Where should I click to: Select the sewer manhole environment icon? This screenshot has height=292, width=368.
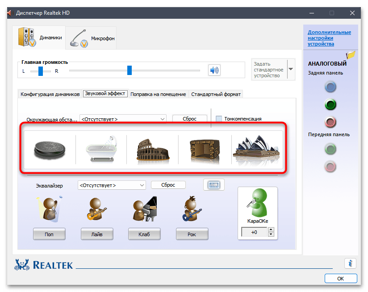click(x=50, y=150)
